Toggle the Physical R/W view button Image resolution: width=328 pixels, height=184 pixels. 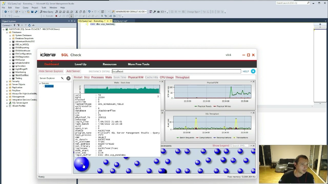[x=136, y=77]
